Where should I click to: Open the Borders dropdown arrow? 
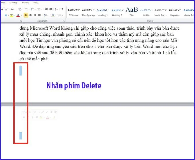click(62, 15)
